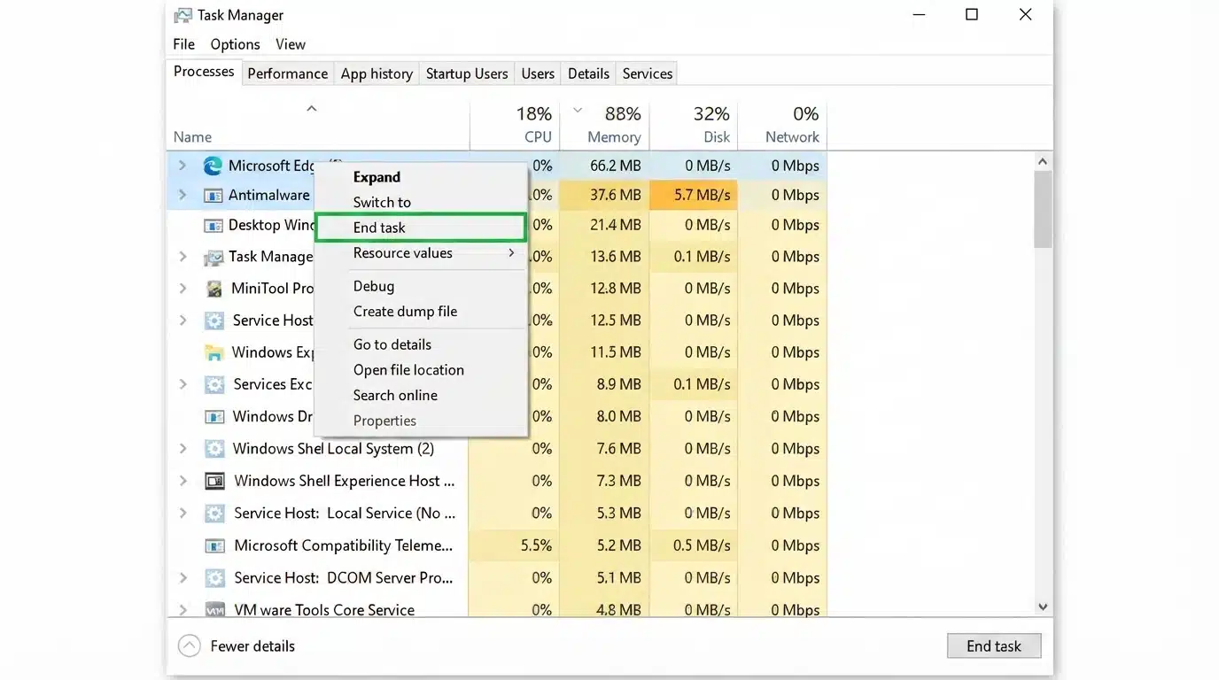Expand Service Host: Local Service row
This screenshot has height=680, width=1219.
pos(182,514)
